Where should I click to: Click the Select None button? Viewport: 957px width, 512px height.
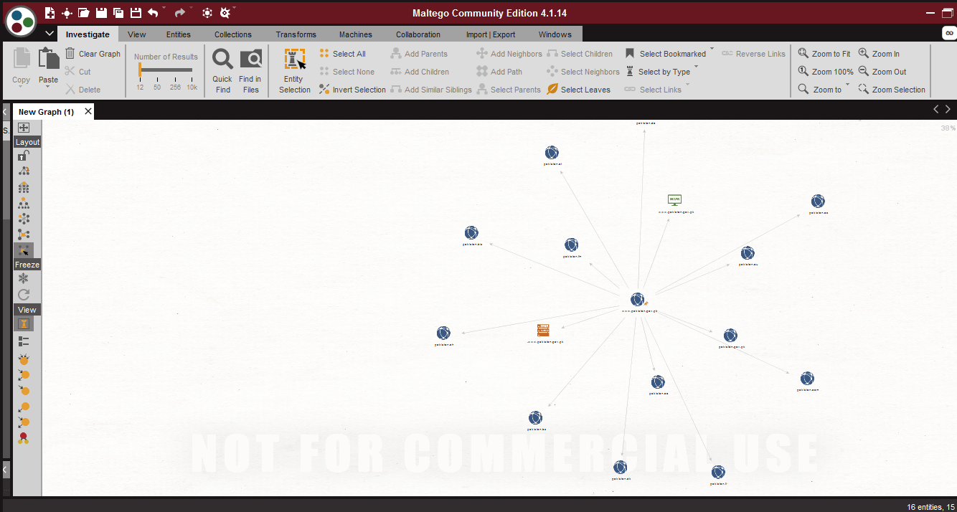347,72
